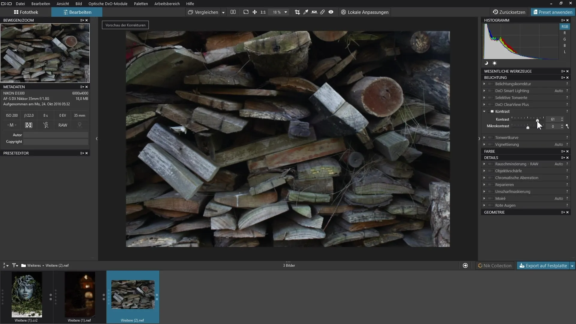Click Preset anwenden button
The height and width of the screenshot is (324, 576).
(x=553, y=12)
